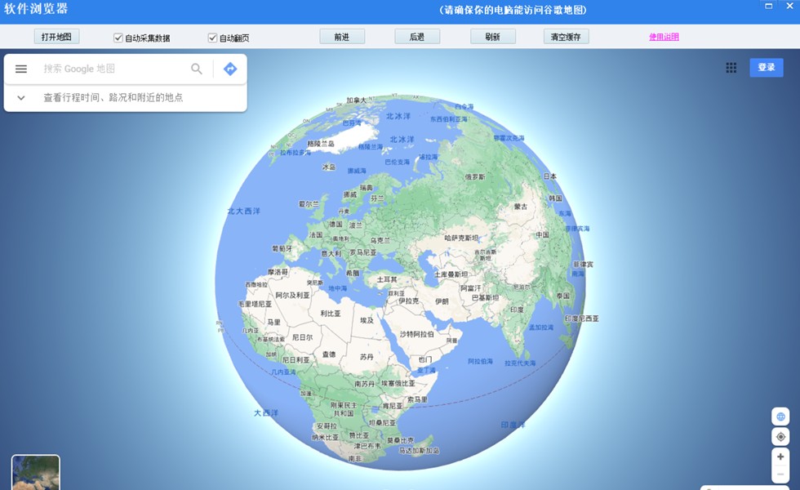Click the 马达加斯加岛 label on the globe
The width and height of the screenshot is (800, 490).
tap(419, 451)
